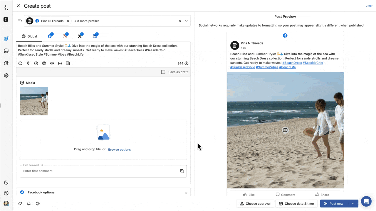The height and width of the screenshot is (211, 376).
Task: Click Comment in the Facebook preview
Action: click(x=285, y=195)
